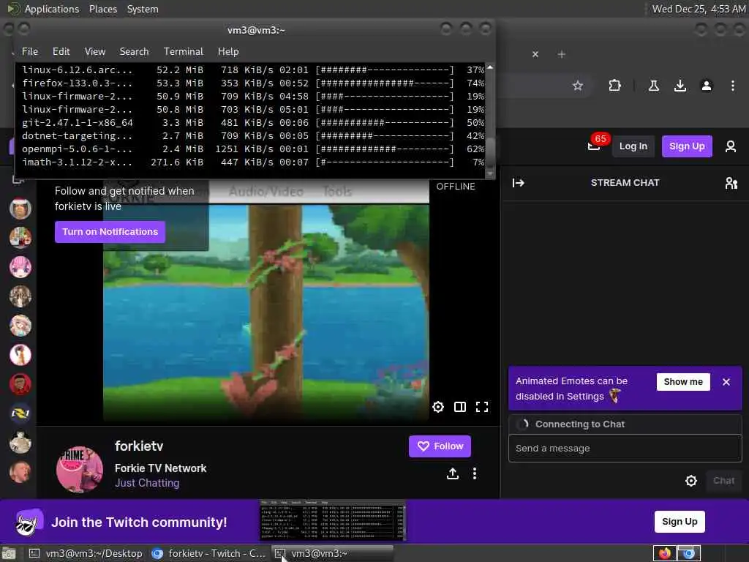Open a new browser tab
Screen dimensions: 749x562
(562, 54)
